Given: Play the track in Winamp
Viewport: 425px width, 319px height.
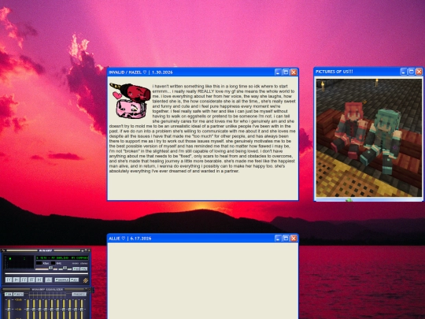Looking at the screenshot, I should (17, 280).
